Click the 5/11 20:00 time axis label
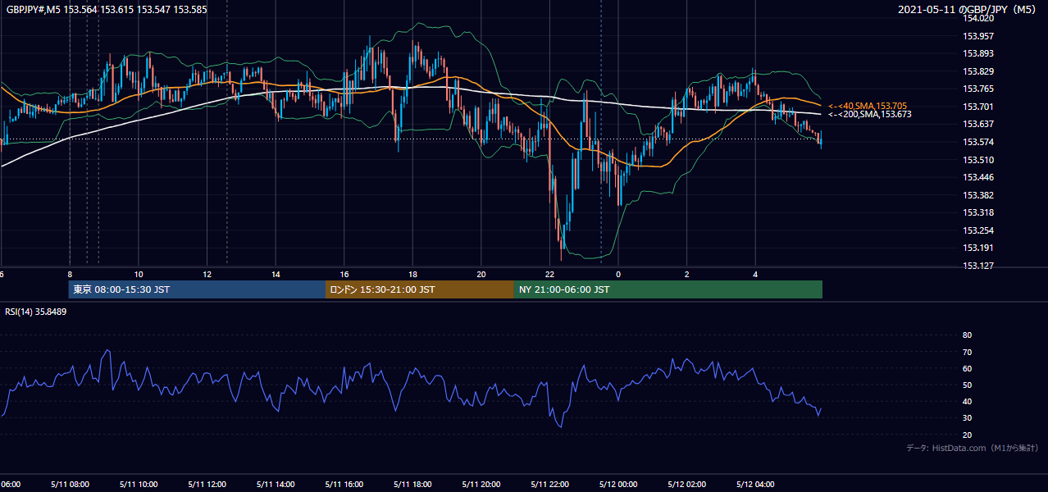Viewport: 1048px width, 492px height. (481, 485)
